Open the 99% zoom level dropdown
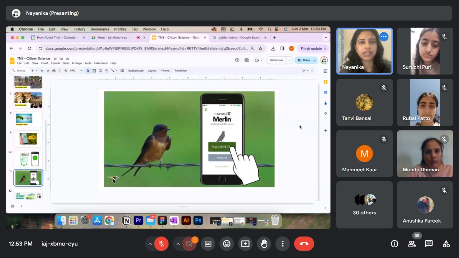Screen dimensions: 459x258 click(x=76, y=71)
